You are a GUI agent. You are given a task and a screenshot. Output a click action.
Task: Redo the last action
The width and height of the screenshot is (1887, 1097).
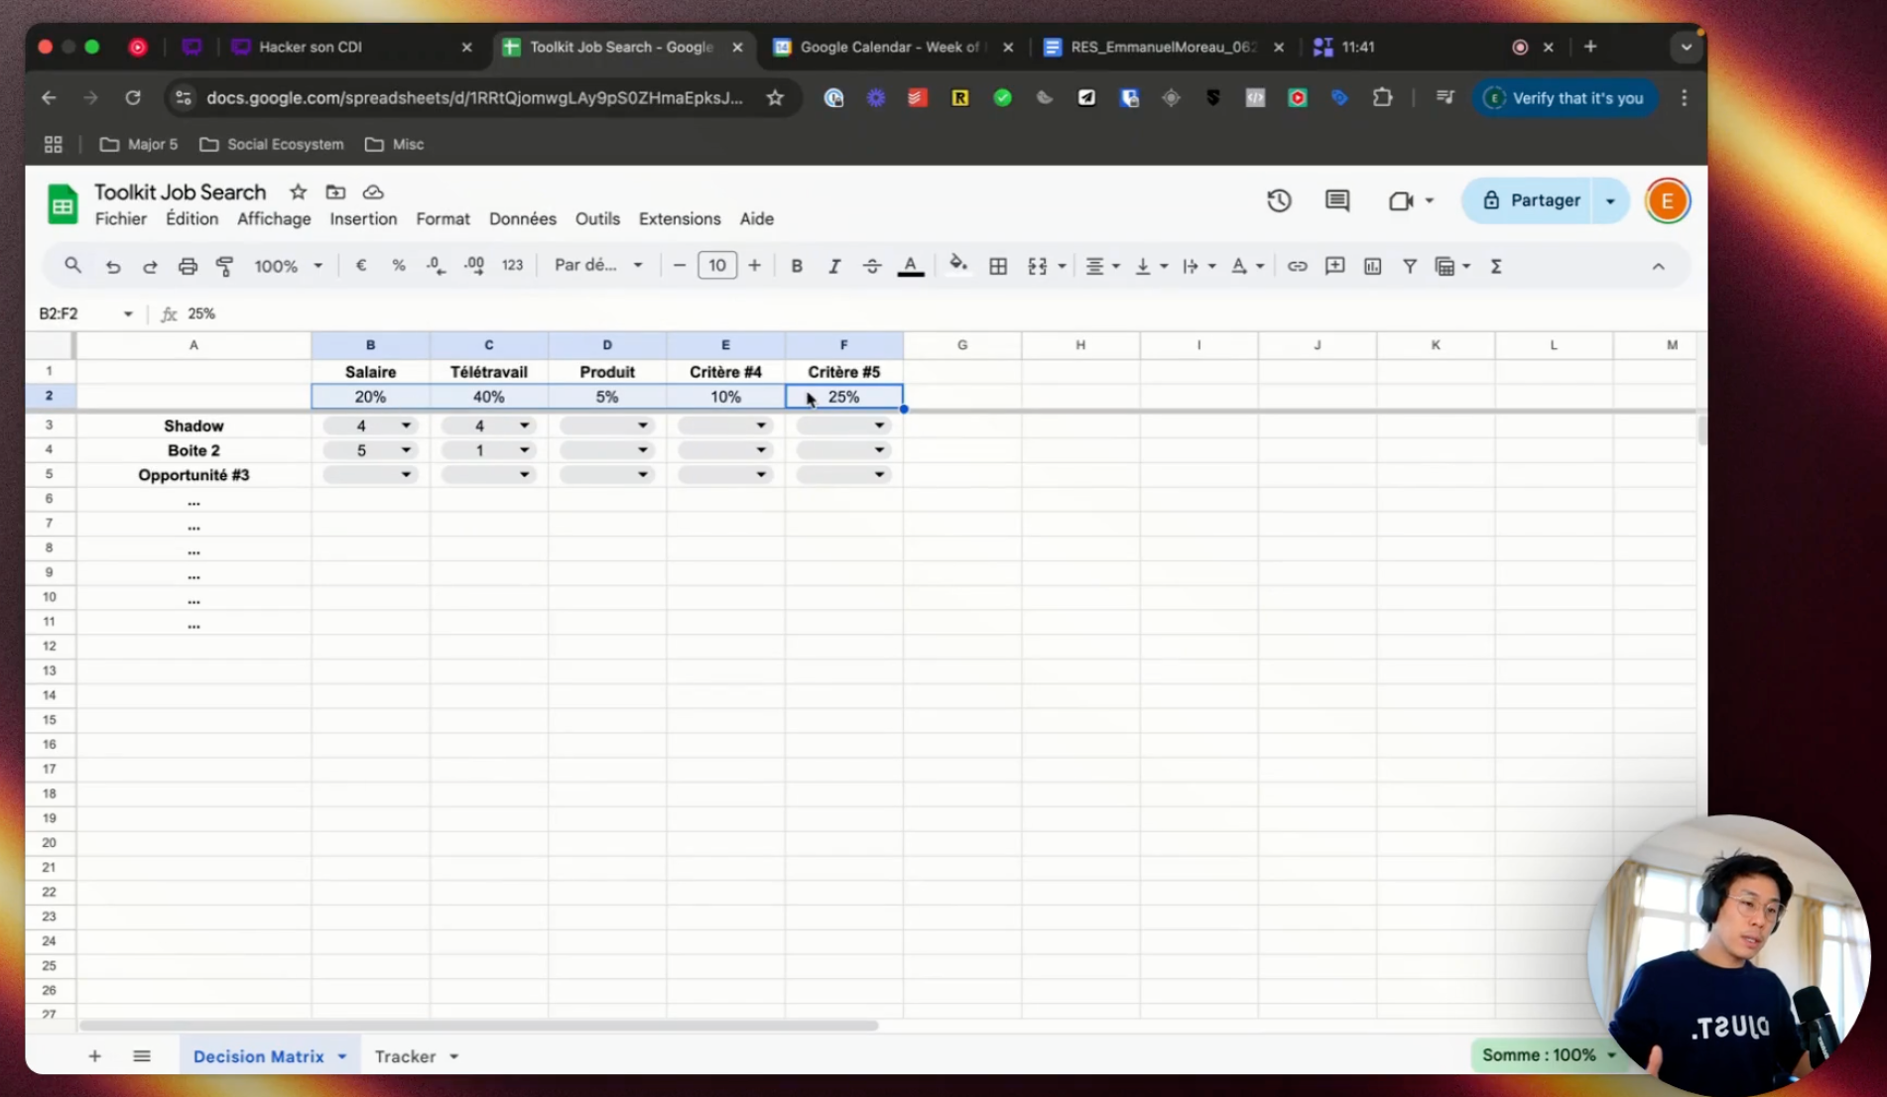(x=150, y=266)
